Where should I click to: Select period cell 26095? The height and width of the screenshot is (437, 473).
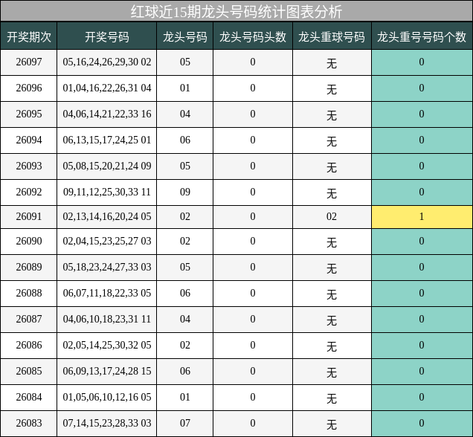pyautogui.click(x=29, y=114)
